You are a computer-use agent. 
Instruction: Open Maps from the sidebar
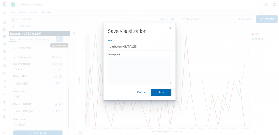tap(4, 51)
